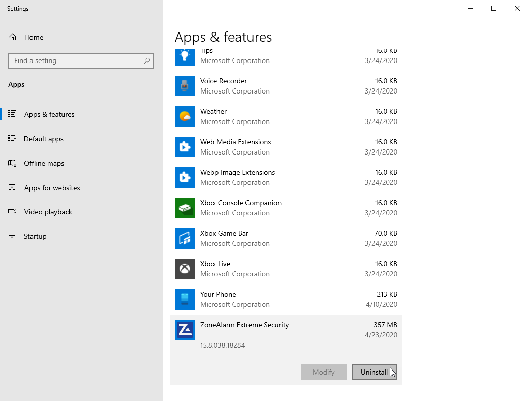Click the Video playback icon

pyautogui.click(x=12, y=211)
